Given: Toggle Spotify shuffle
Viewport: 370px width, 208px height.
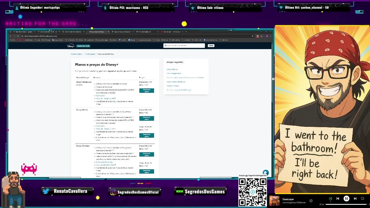Looking at the screenshot, I should click(x=330, y=198).
